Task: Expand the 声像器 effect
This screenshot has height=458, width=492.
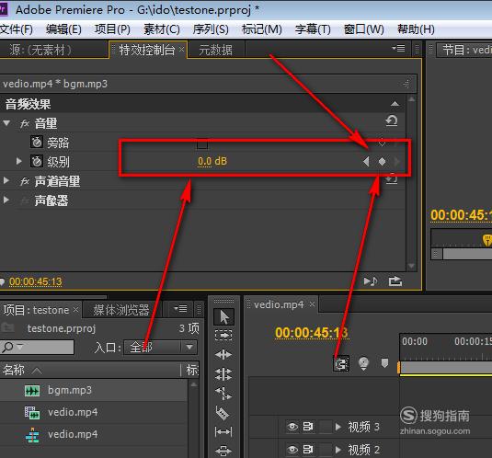Action: click(x=6, y=200)
